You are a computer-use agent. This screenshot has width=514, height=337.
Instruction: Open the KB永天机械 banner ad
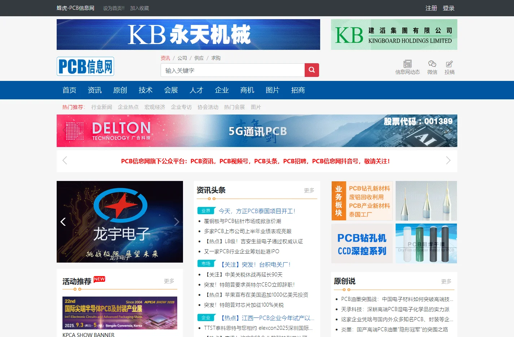tap(188, 34)
